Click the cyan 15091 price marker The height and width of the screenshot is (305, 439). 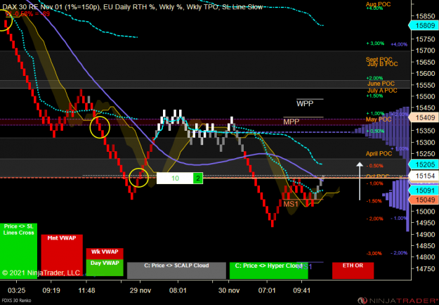pyautogui.click(x=424, y=190)
